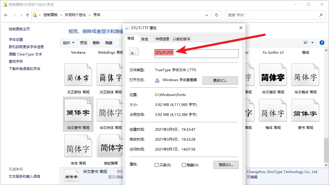The image size is (329, 185).
Task: Expand the address bar history dropdown
Action: [x=207, y=15]
